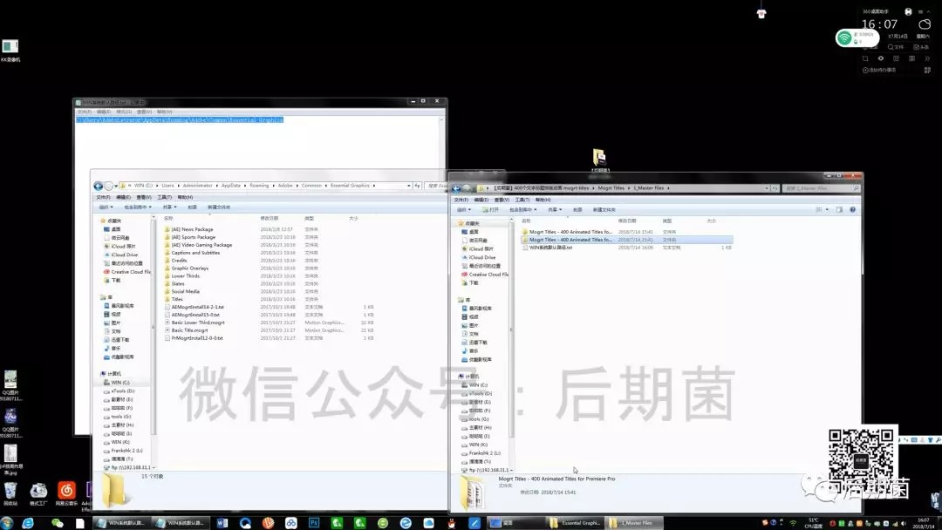Toggle preview pane icon in 1_Master Files toolbar
The image size is (942, 530).
point(839,209)
